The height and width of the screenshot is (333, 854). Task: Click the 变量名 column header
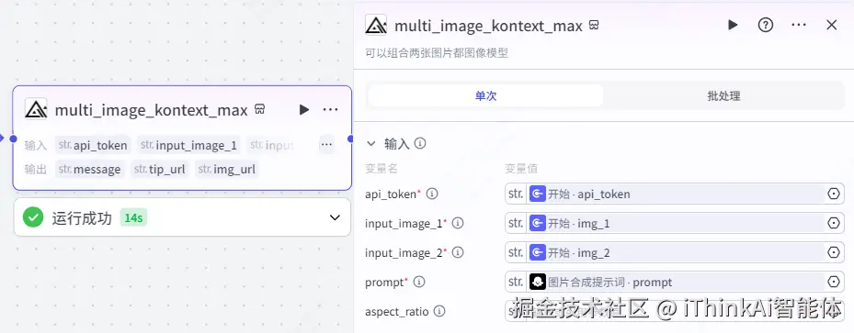tap(381, 169)
